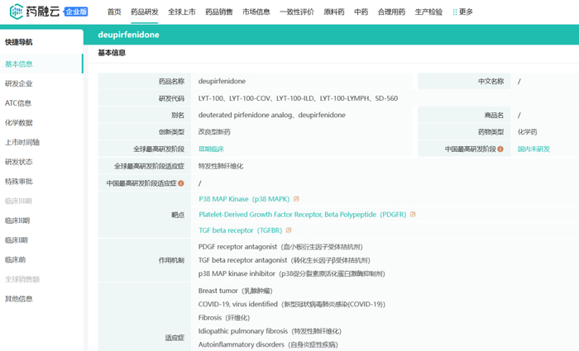Jump to 临床前 in sidebar
579x351 pixels.
click(x=15, y=259)
